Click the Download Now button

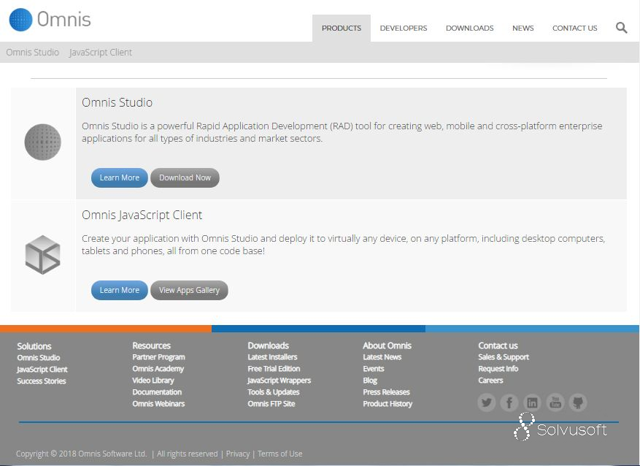pyautogui.click(x=185, y=177)
